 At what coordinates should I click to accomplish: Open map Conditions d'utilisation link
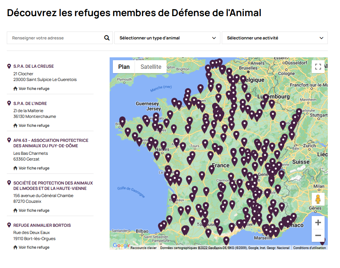tap(310, 248)
